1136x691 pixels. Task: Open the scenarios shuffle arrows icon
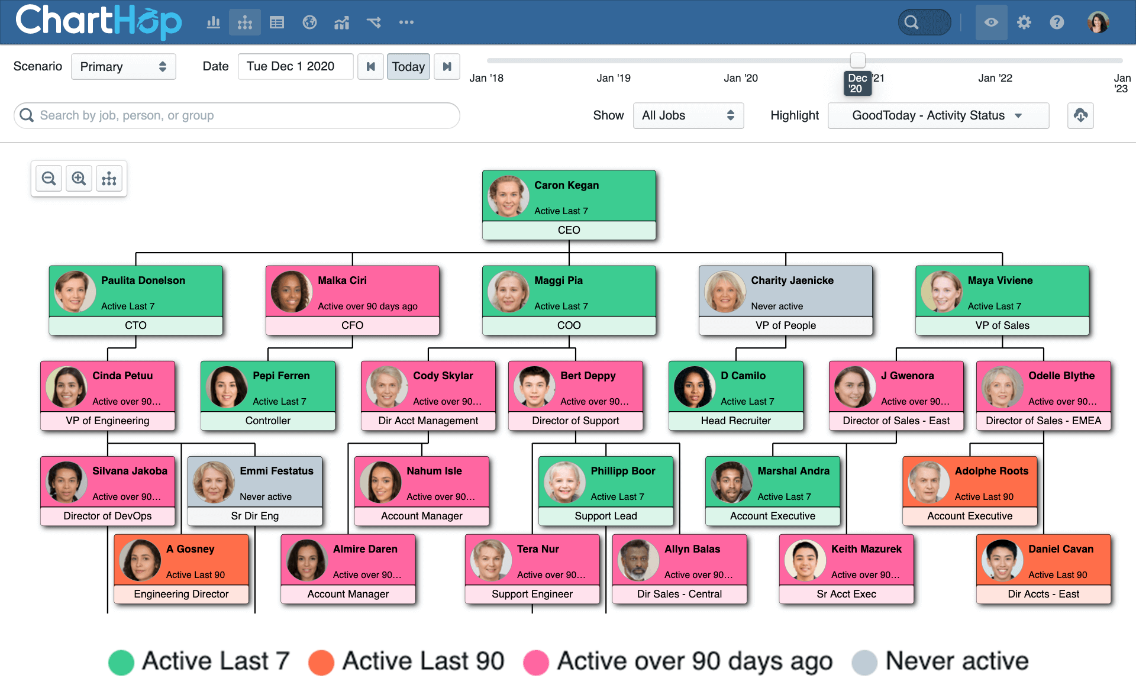point(373,22)
